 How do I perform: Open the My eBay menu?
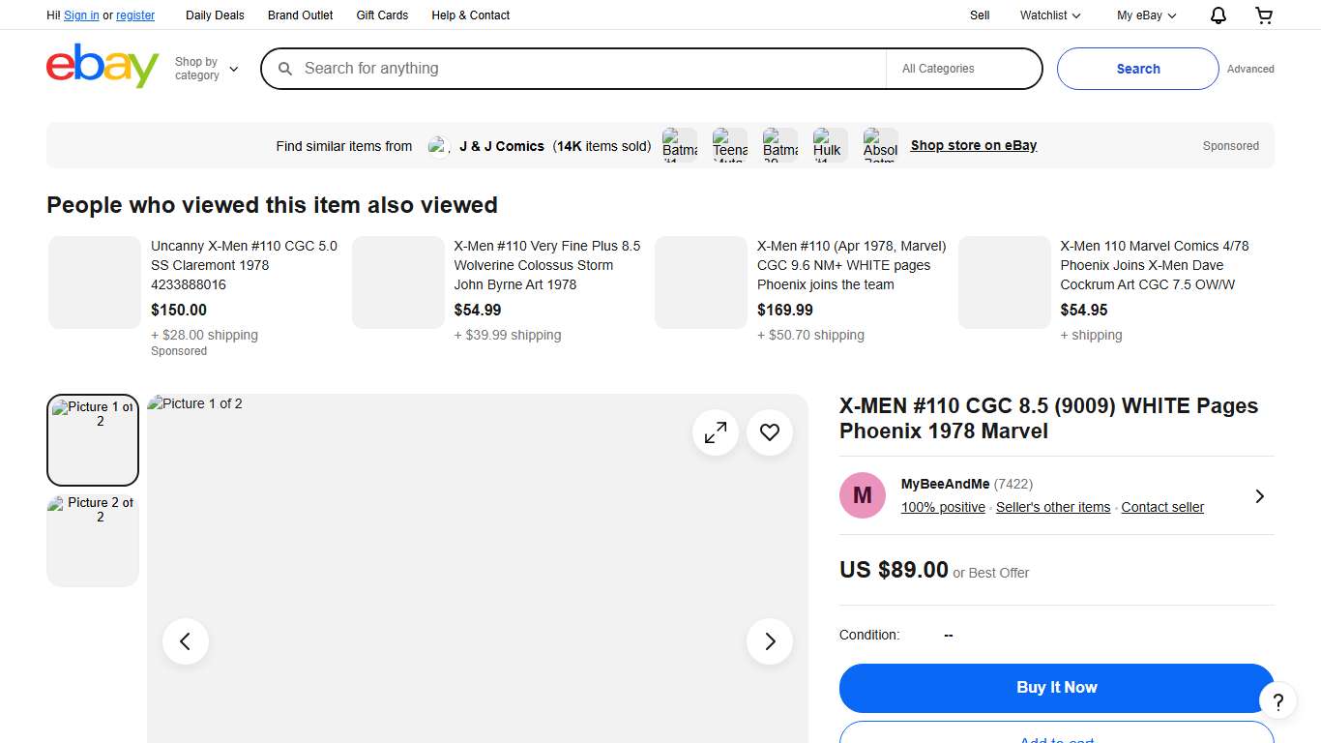[1146, 15]
